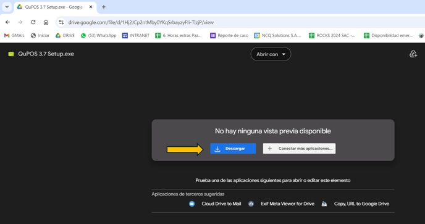
Task: Focus the address bar URL
Action: click(141, 22)
